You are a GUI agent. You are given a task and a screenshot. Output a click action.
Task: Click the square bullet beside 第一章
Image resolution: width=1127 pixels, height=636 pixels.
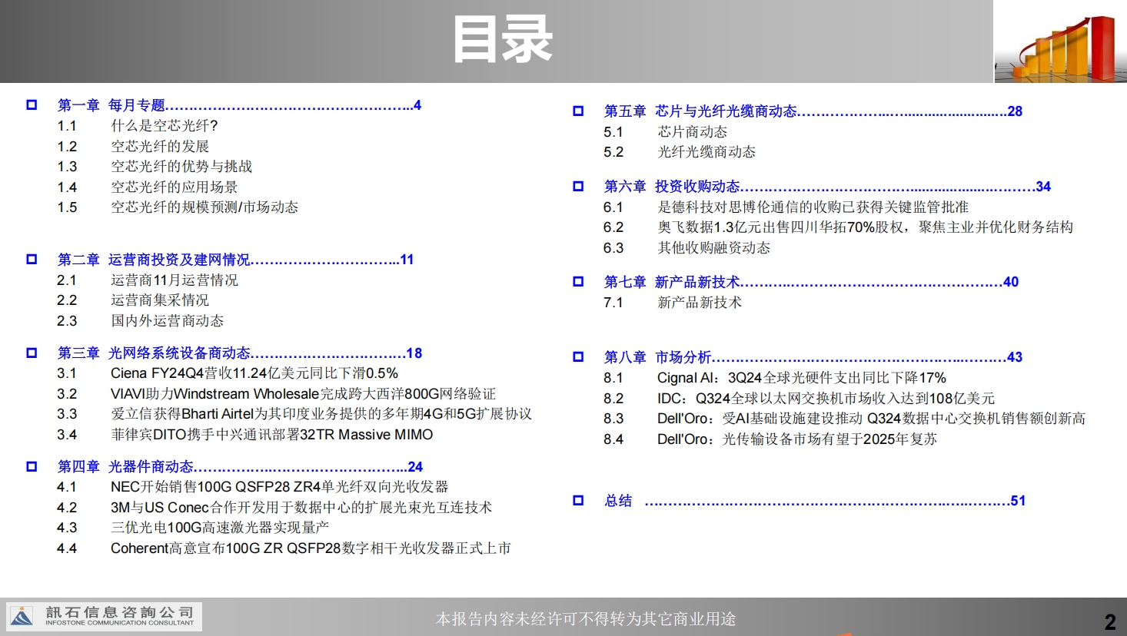32,105
